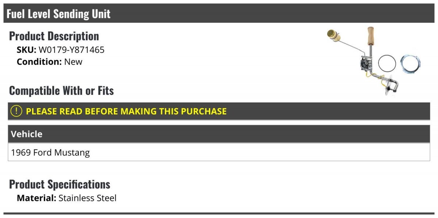Click the yellow exclamation warning icon
This screenshot has width=438, height=218.
pos(16,111)
